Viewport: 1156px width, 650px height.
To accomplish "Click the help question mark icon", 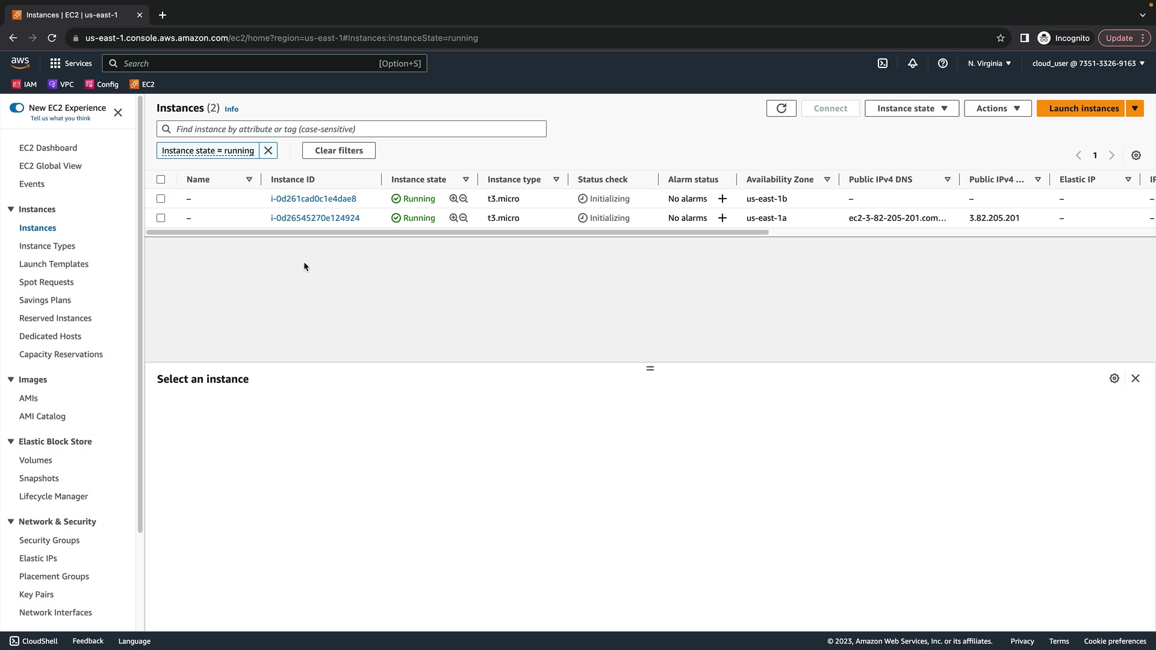I will pyautogui.click(x=942, y=63).
